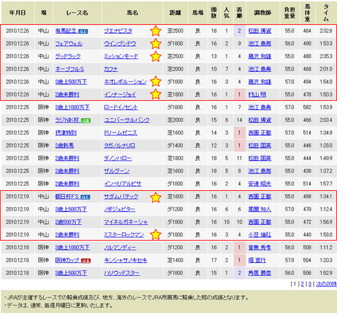Open horse page for ダノンハロー
Image resolution: width=337 pixels, height=314 pixels.
[x=118, y=158]
